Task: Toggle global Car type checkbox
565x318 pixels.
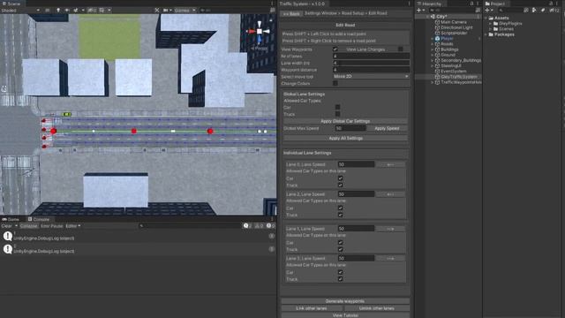Action: [337, 107]
